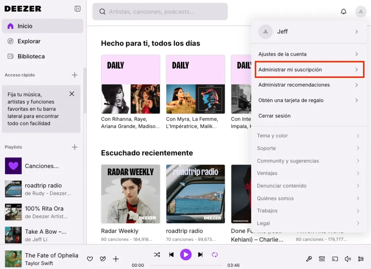Screen dimensions: 371x269
Task: Expand the Trabajos entry
Action: click(308, 211)
